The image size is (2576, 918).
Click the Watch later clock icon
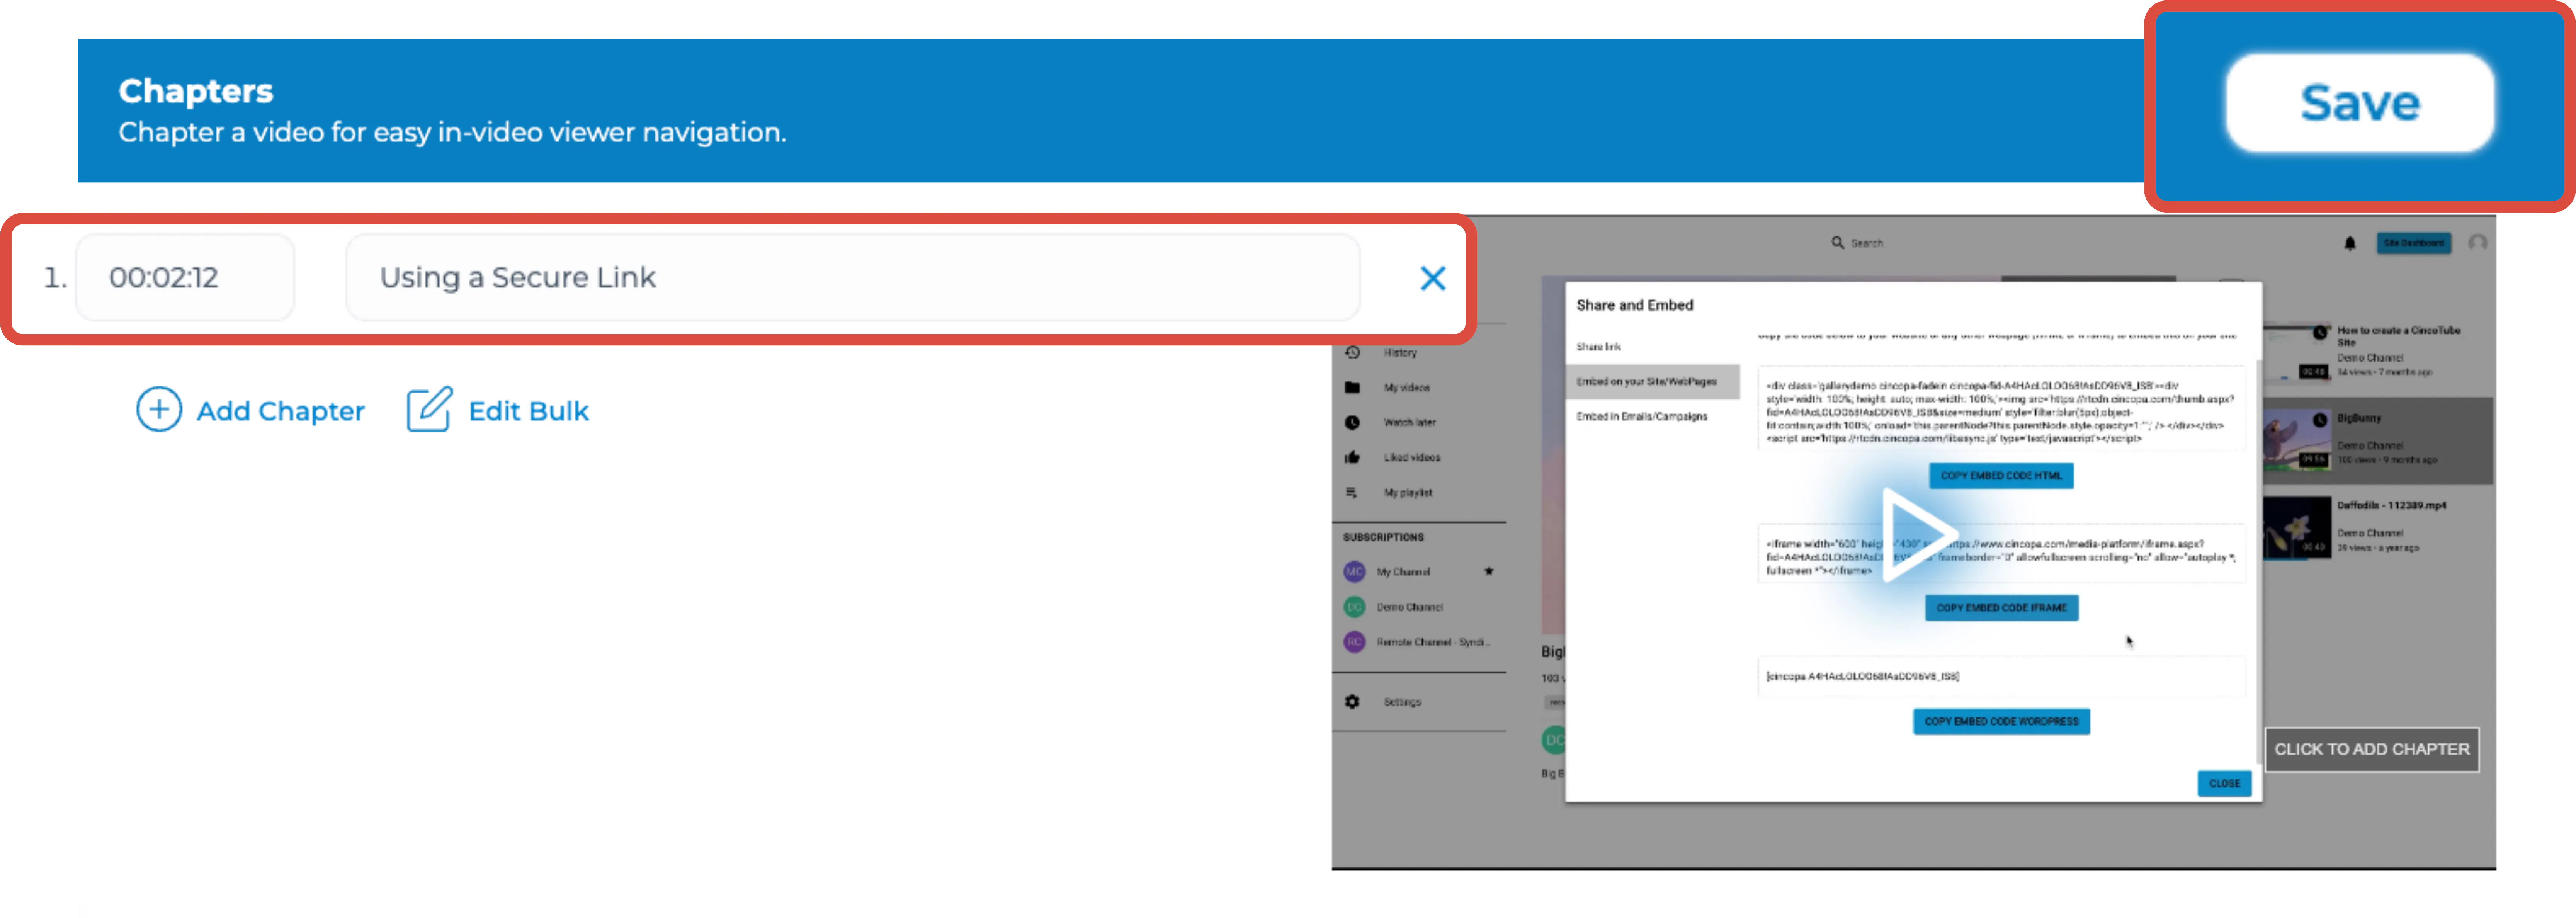1352,422
